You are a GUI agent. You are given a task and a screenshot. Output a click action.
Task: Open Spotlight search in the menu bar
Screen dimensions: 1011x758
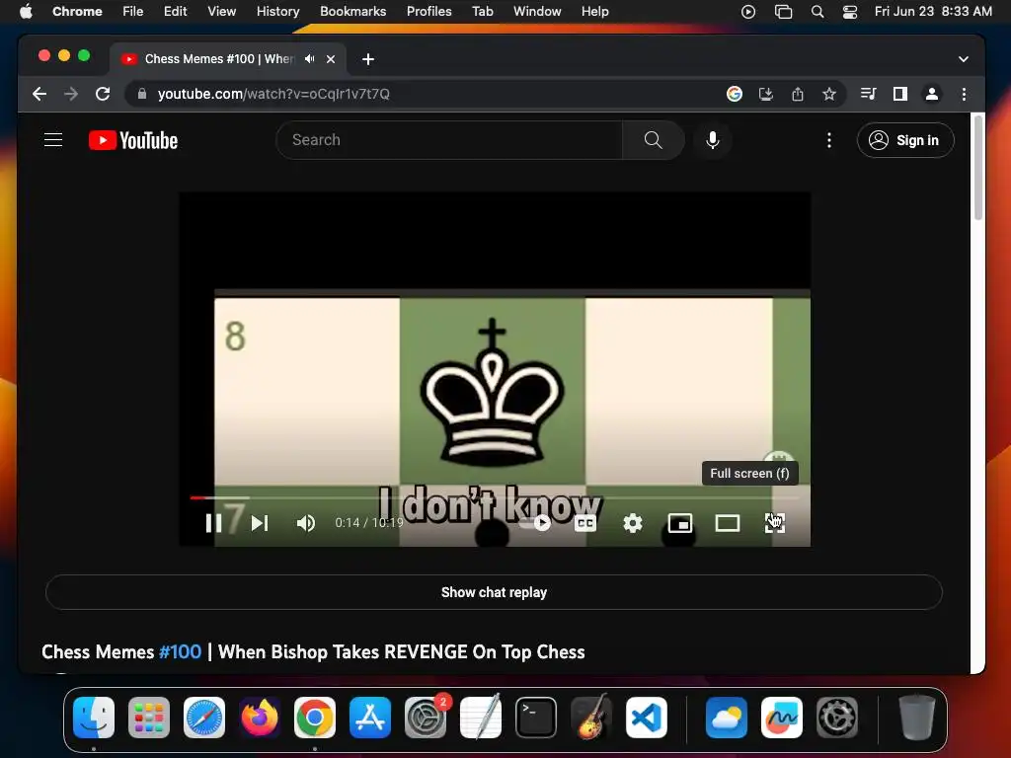point(817,11)
